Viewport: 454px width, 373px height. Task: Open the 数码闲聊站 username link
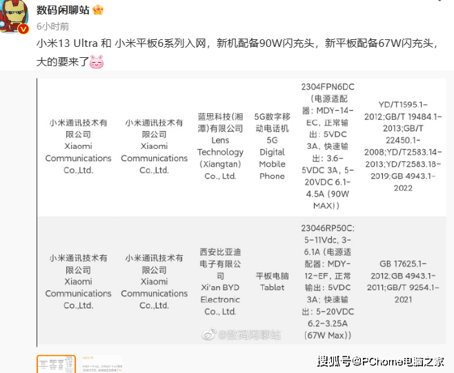[x=63, y=10]
